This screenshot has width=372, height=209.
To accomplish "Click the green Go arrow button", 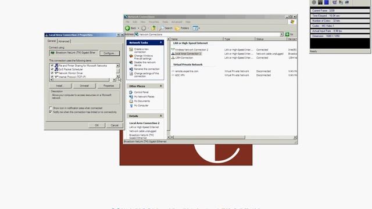I will point(287,34).
